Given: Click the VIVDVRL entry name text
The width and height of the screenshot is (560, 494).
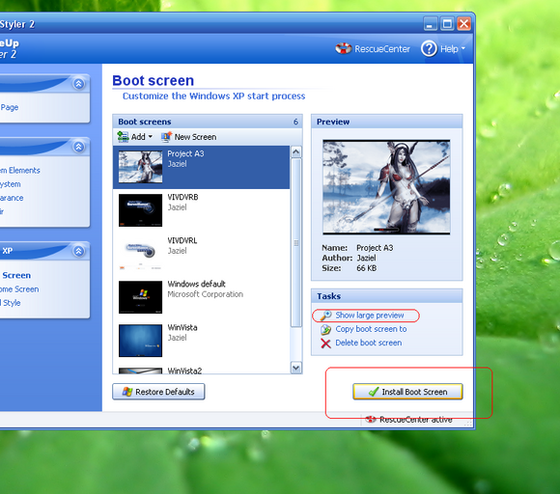Looking at the screenshot, I should pos(182,240).
